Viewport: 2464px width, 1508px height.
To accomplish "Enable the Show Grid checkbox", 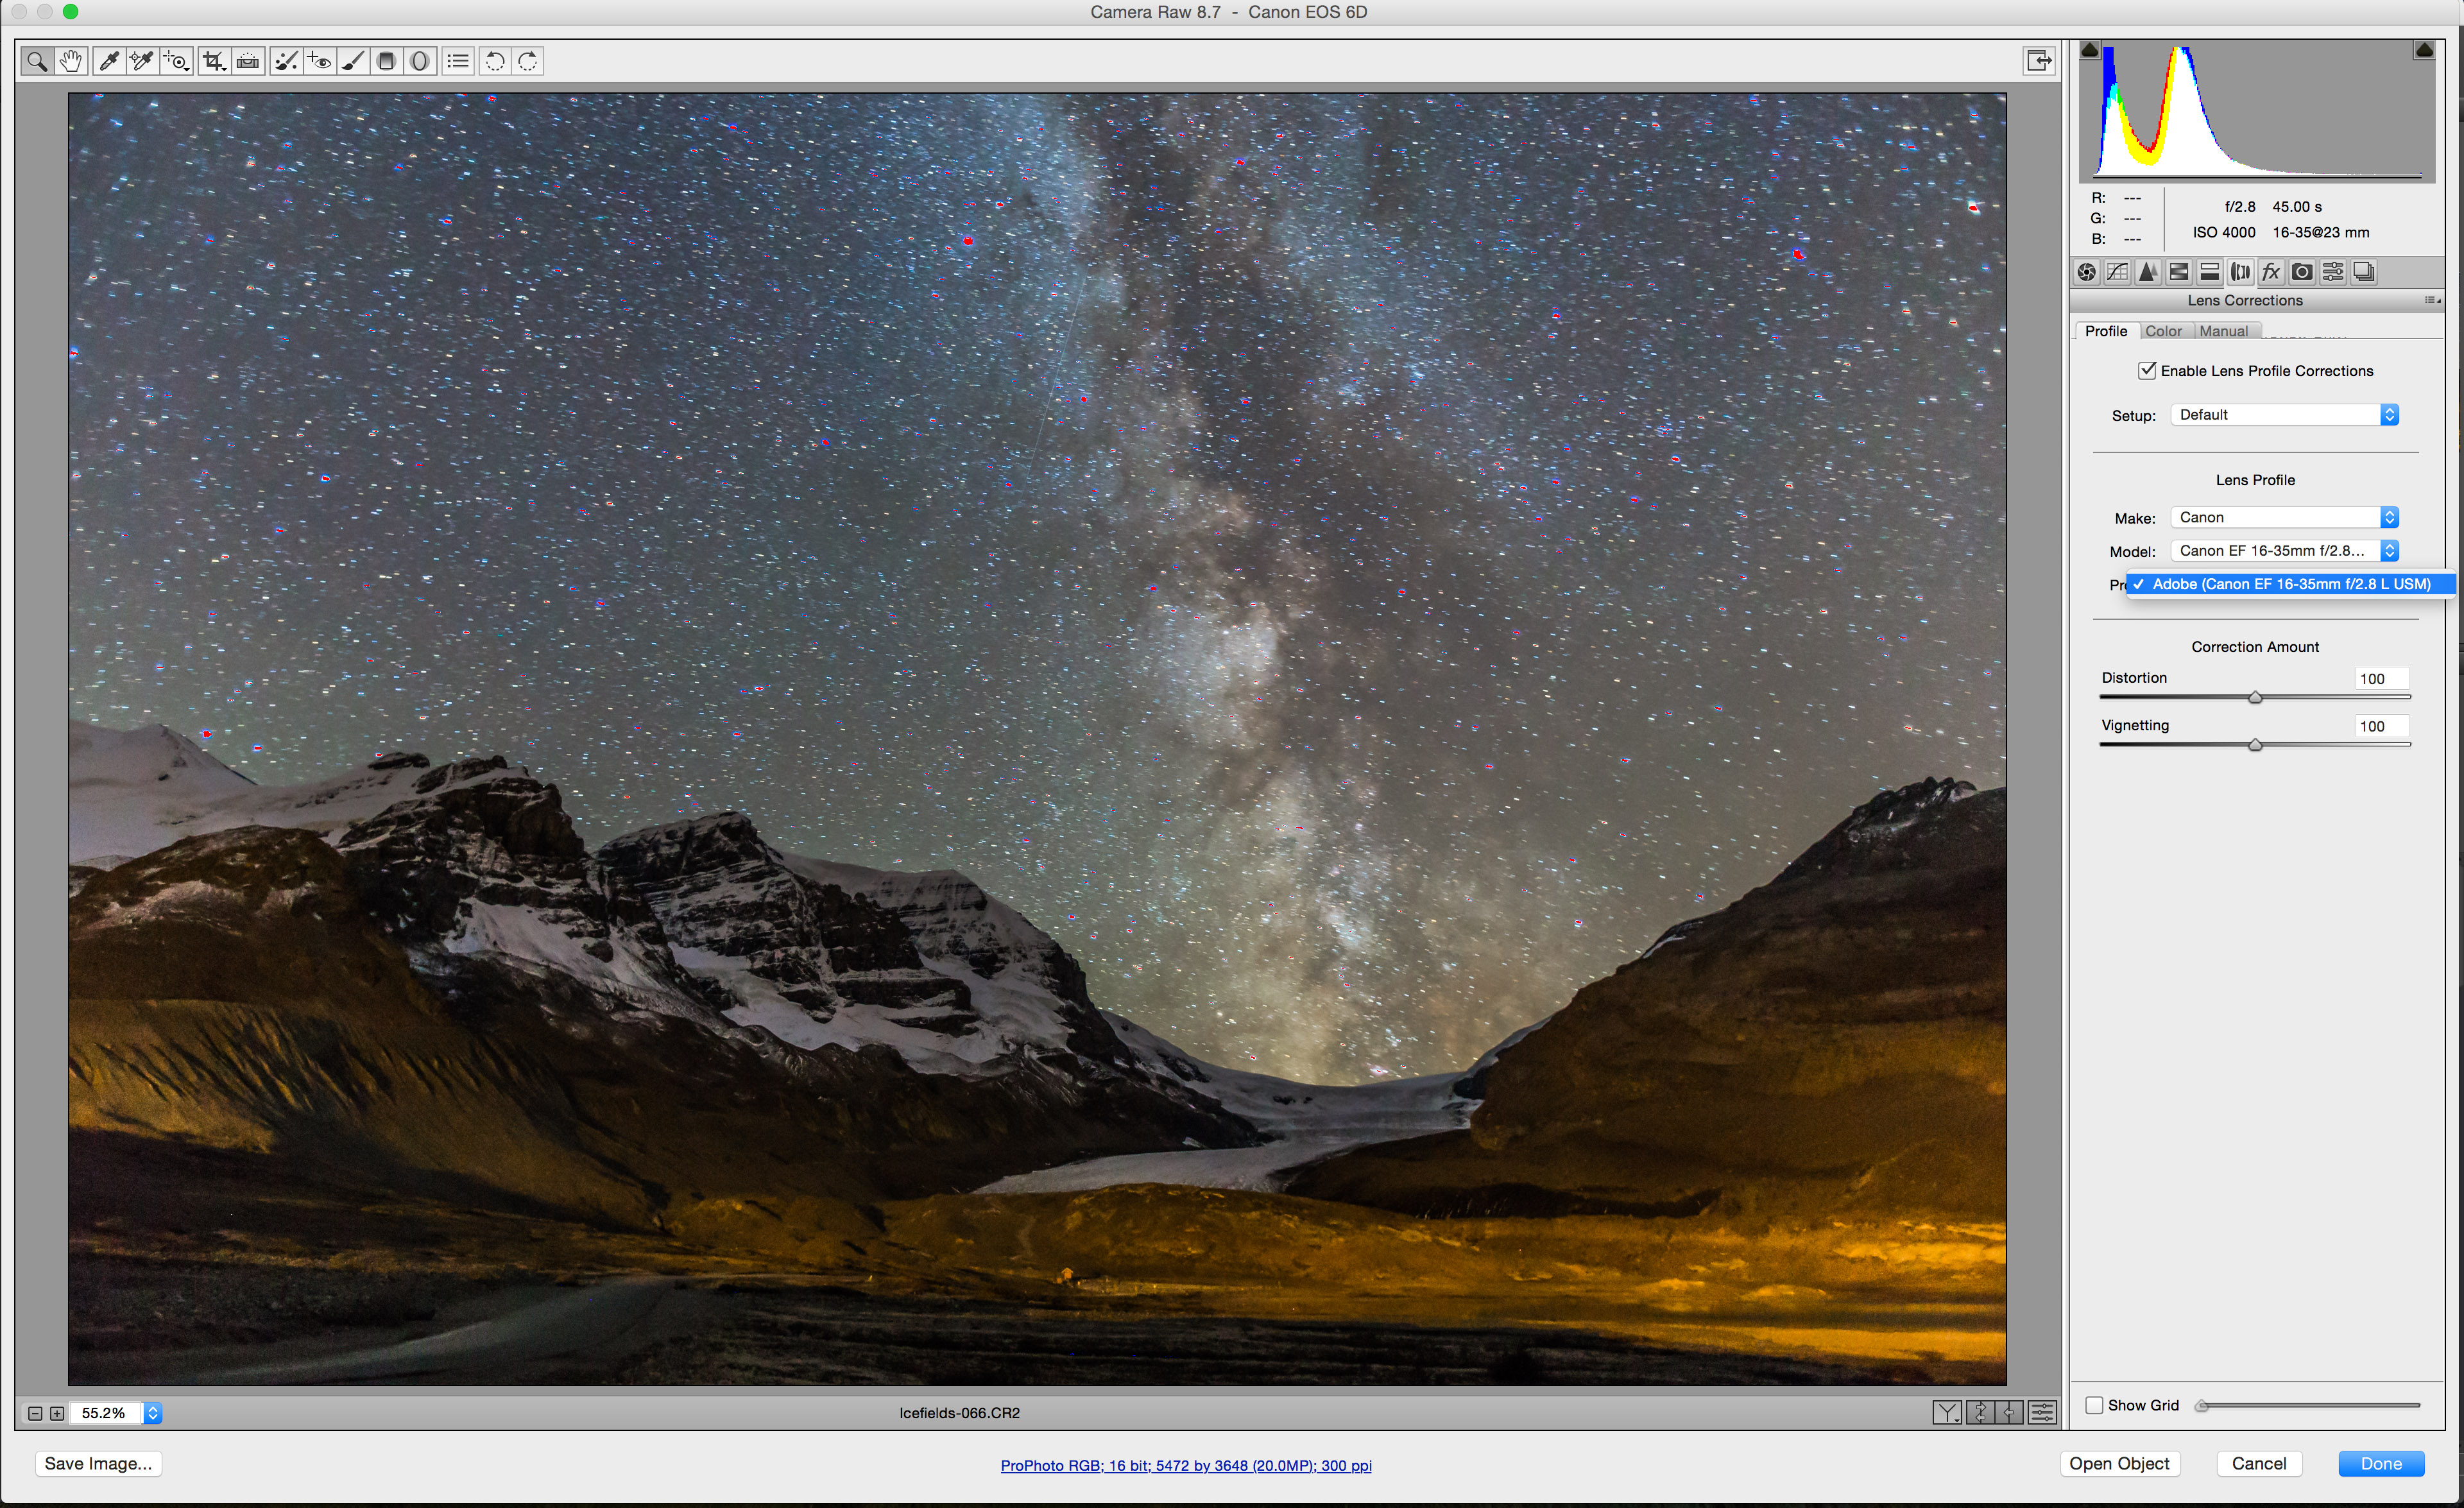I will [2094, 1405].
